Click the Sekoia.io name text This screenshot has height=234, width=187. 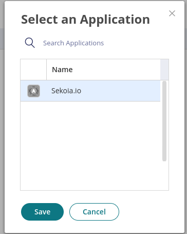click(x=66, y=91)
